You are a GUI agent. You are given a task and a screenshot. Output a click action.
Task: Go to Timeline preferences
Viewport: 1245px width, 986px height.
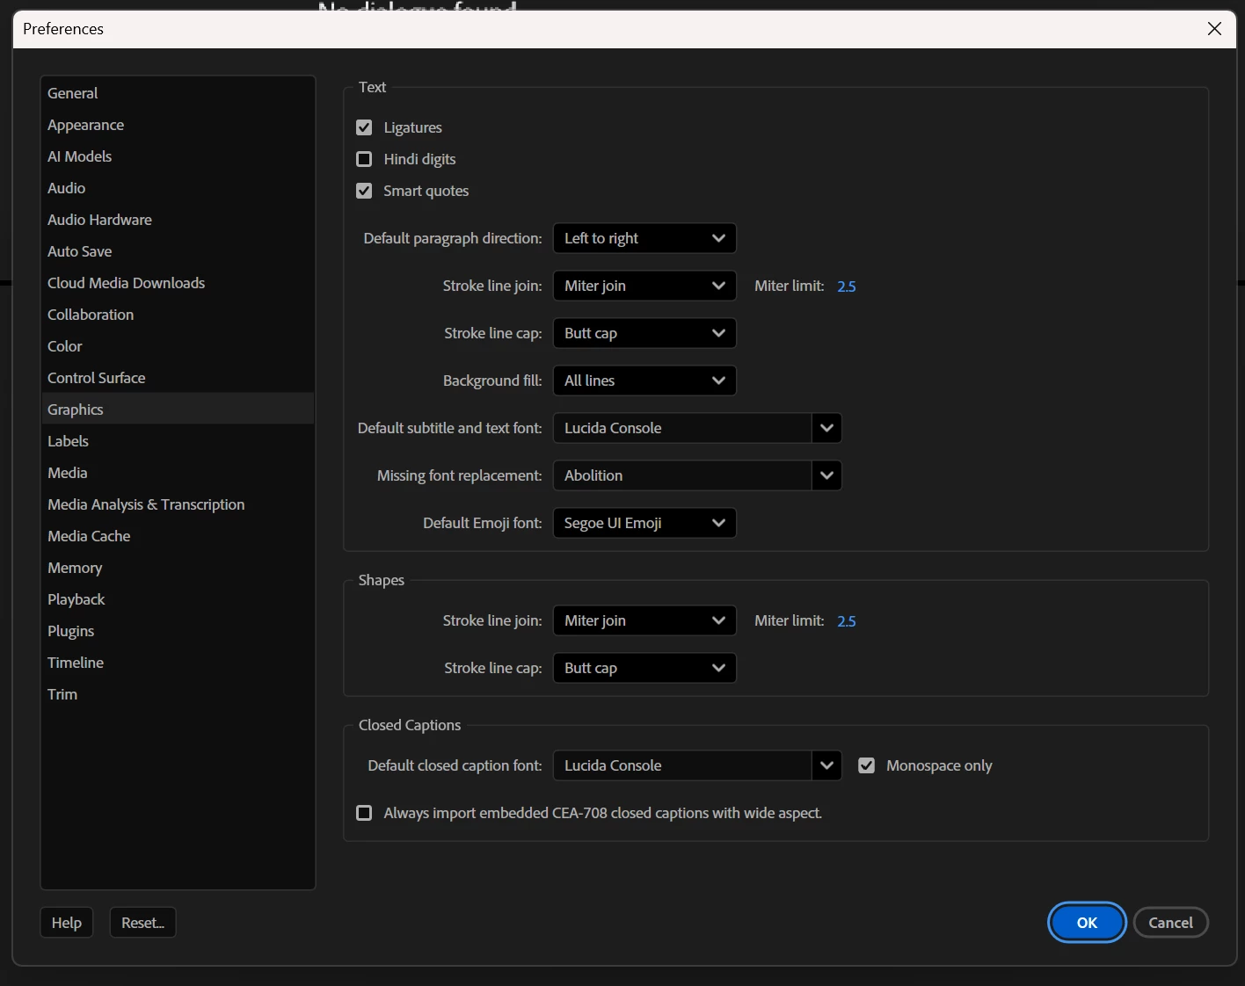(178, 663)
